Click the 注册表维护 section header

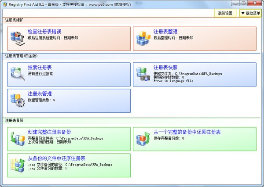[15, 20]
